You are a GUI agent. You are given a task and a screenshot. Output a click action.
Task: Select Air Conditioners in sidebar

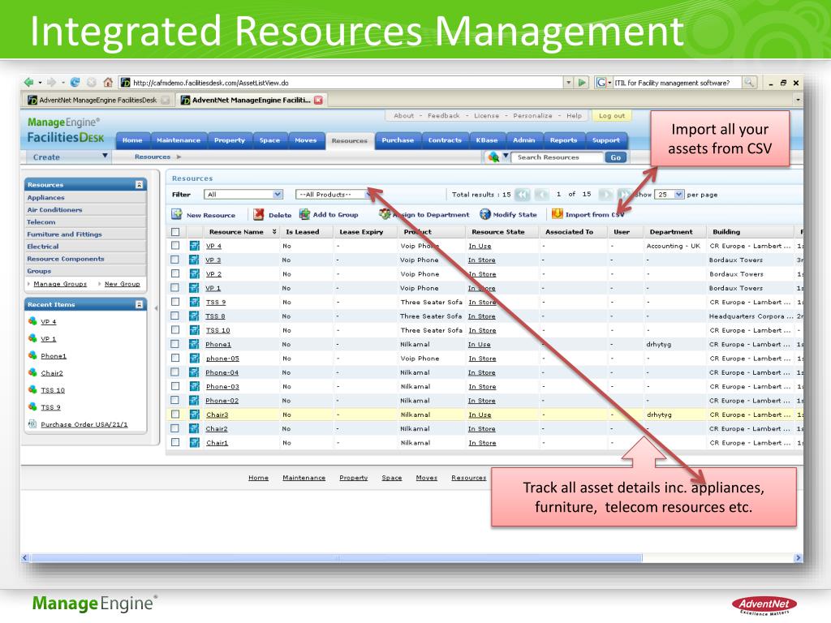pos(54,210)
